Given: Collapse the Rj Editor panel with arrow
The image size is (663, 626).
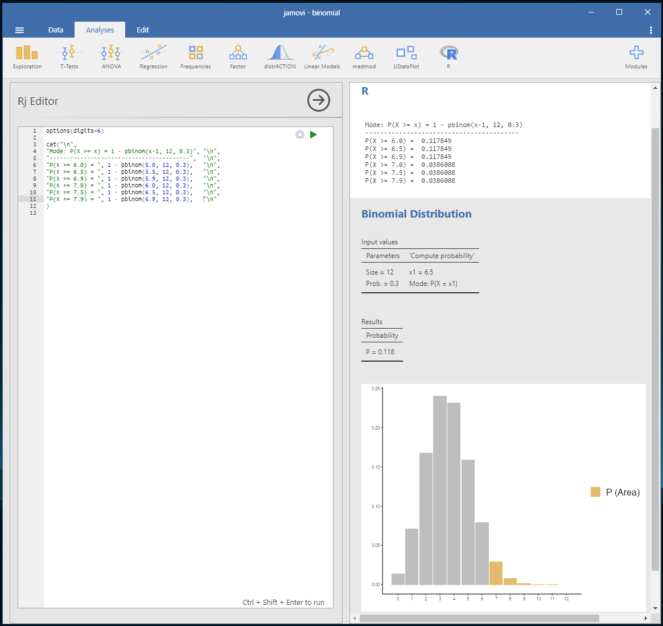Looking at the screenshot, I should [319, 100].
